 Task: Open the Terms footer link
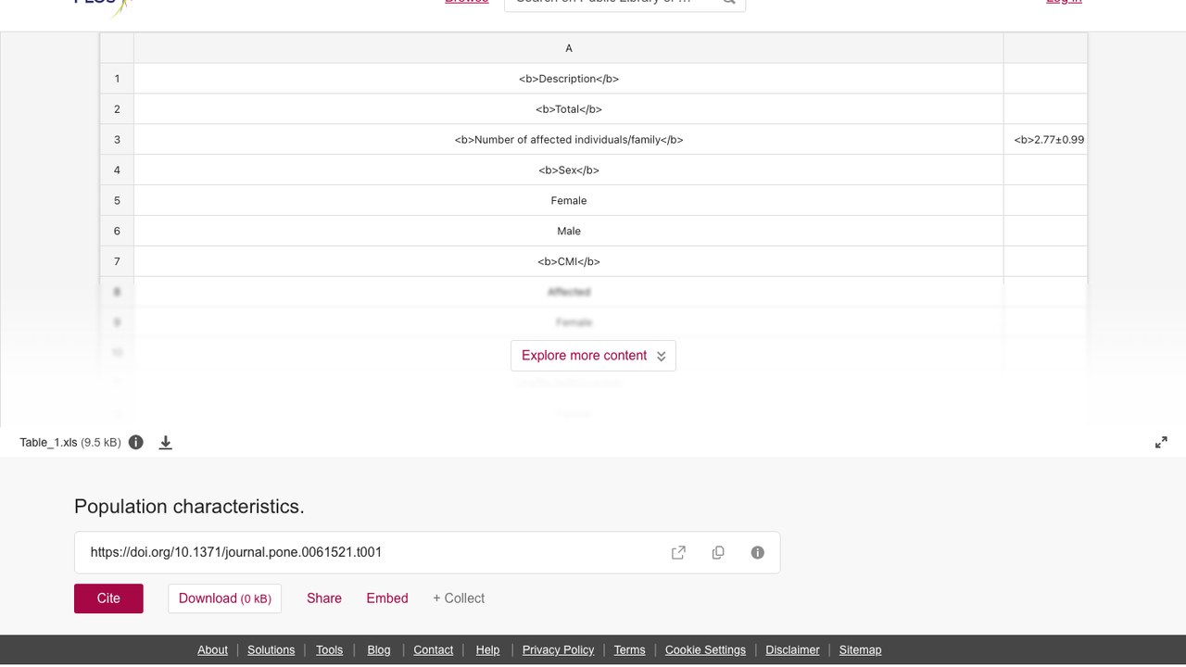629,650
